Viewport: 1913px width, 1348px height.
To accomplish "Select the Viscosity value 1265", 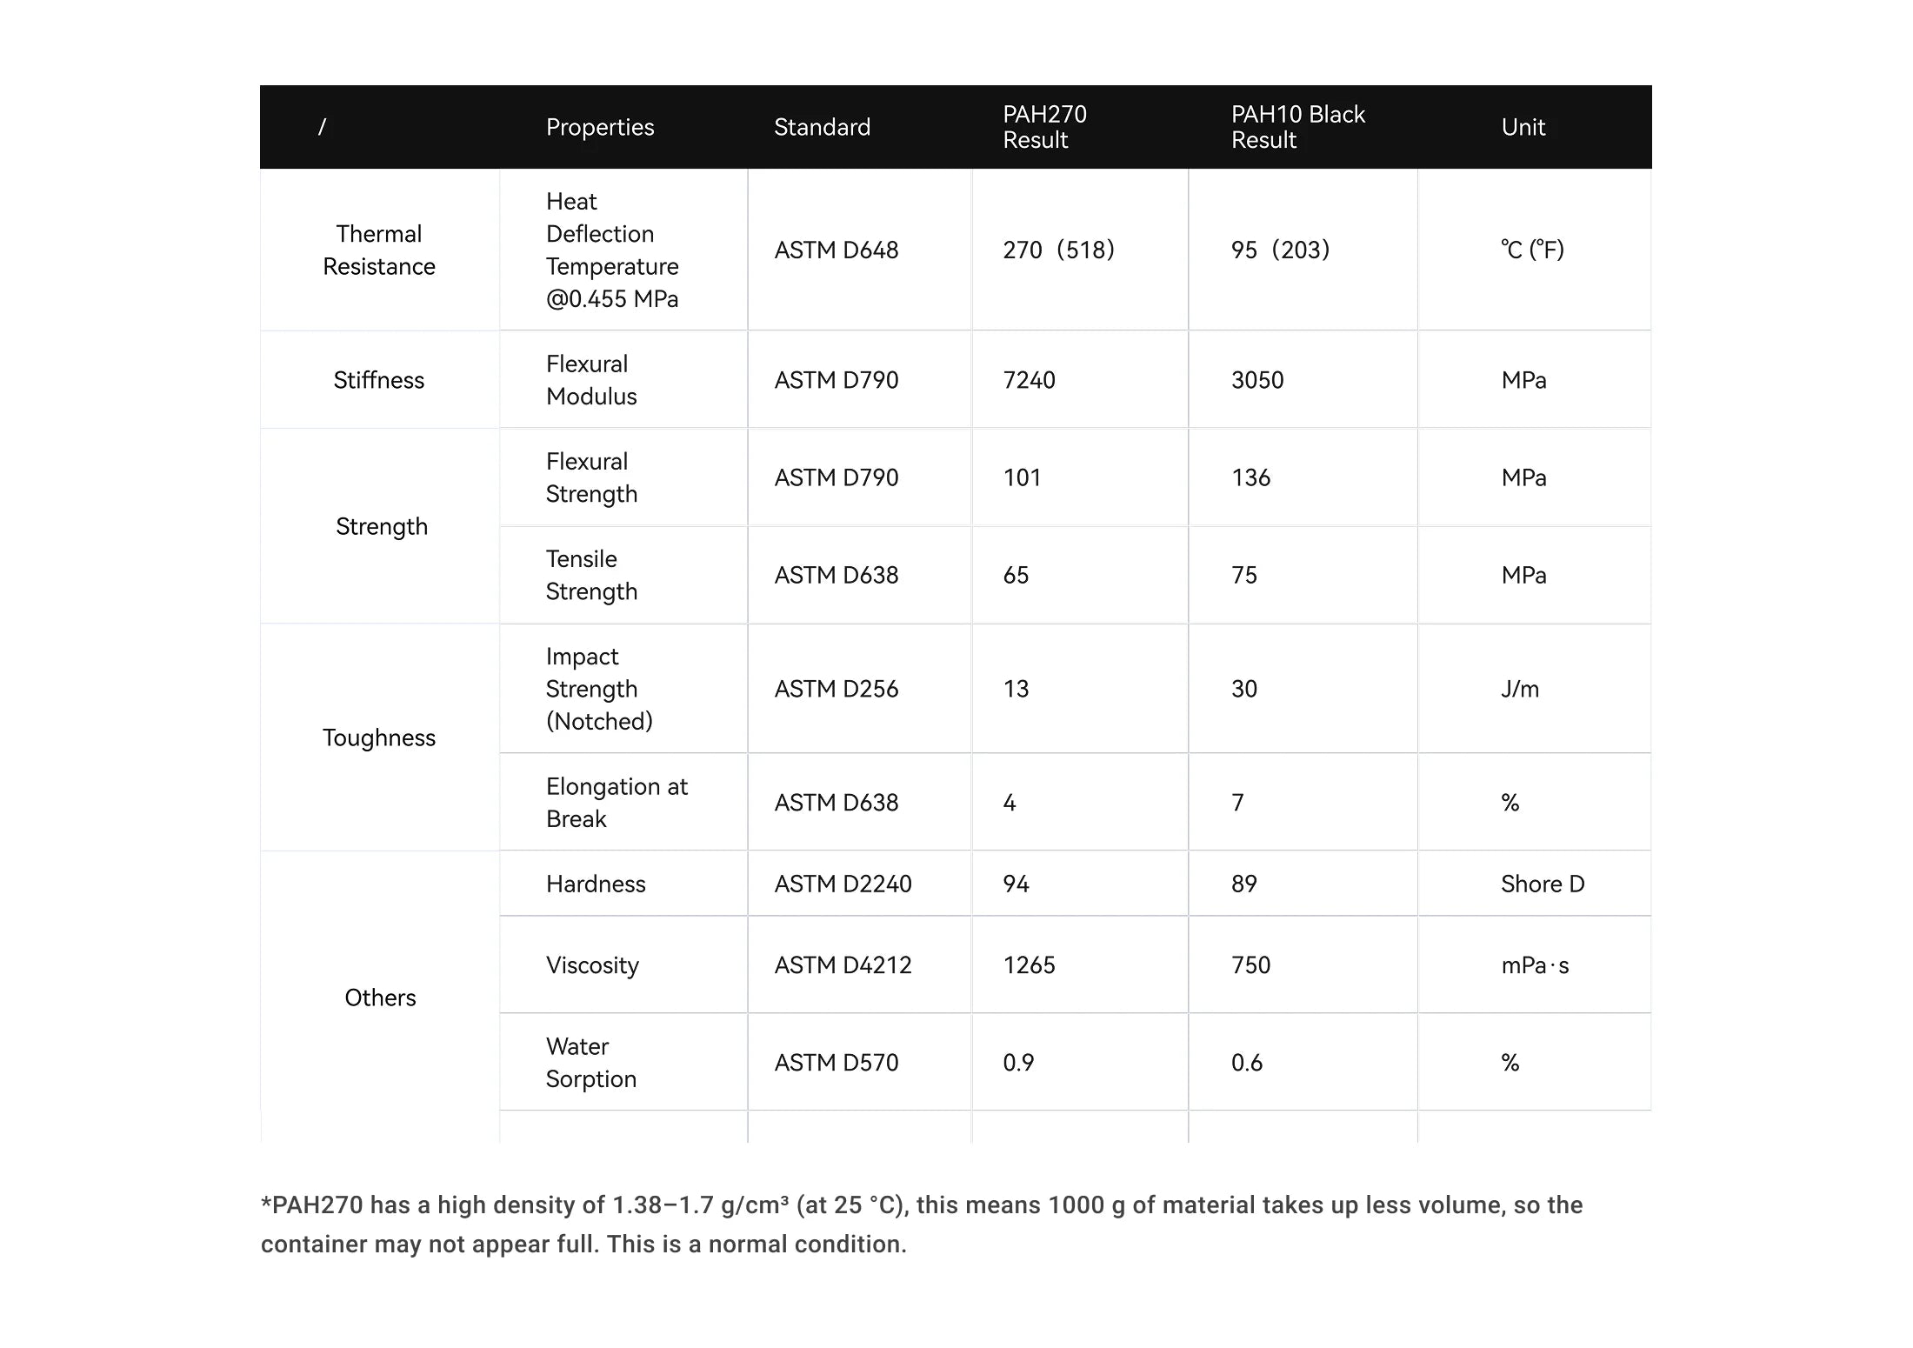I will tap(1029, 965).
